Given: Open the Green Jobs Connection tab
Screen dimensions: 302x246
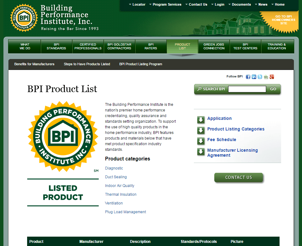Looking at the screenshot, I should point(214,46).
